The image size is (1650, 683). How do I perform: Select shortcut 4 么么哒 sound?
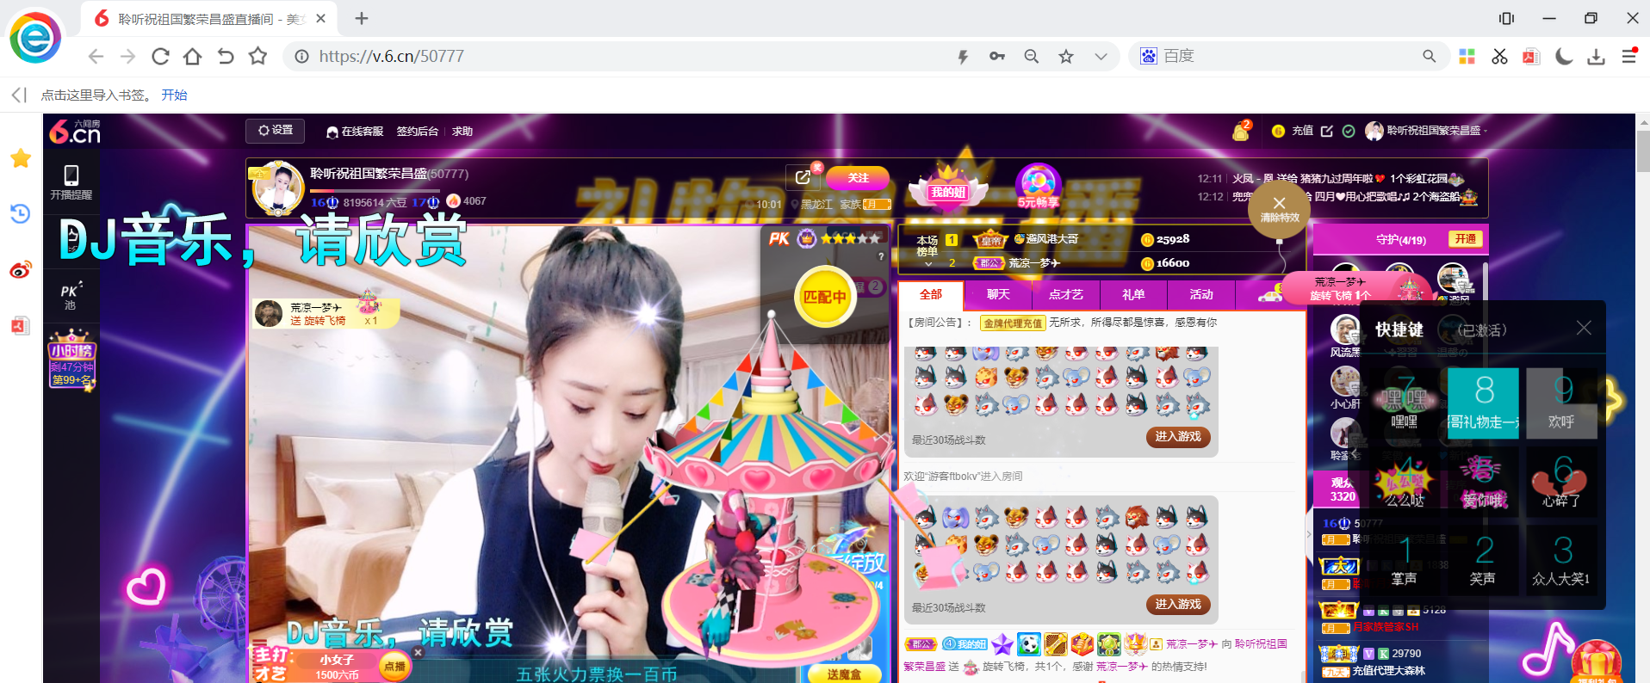[x=1405, y=481]
